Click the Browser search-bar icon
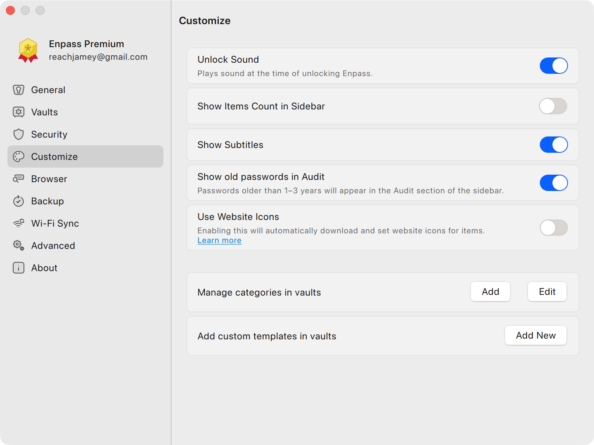594x445 pixels. coord(19,179)
